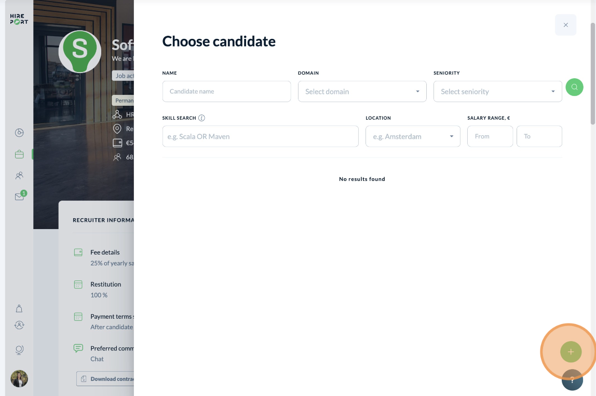596x396 pixels.
Task: Open the dashboard chart icon in sidebar
Action: point(19,133)
